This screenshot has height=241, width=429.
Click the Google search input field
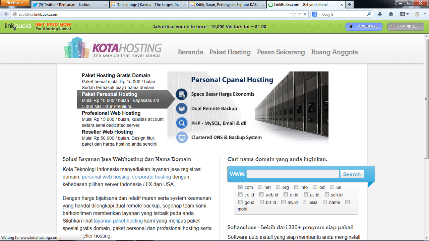(344, 14)
